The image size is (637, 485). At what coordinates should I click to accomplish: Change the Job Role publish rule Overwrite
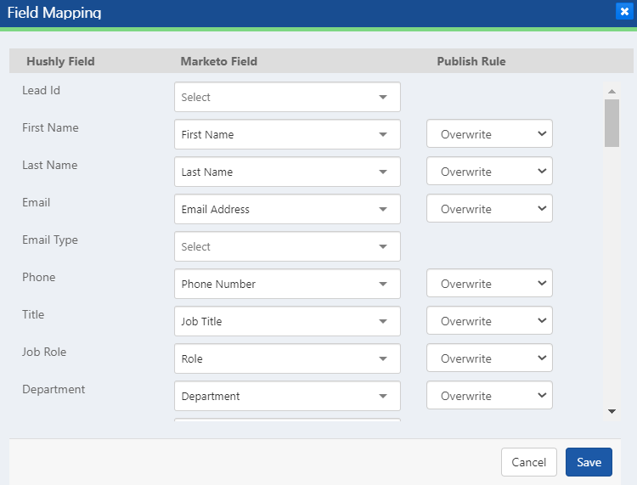click(x=489, y=358)
